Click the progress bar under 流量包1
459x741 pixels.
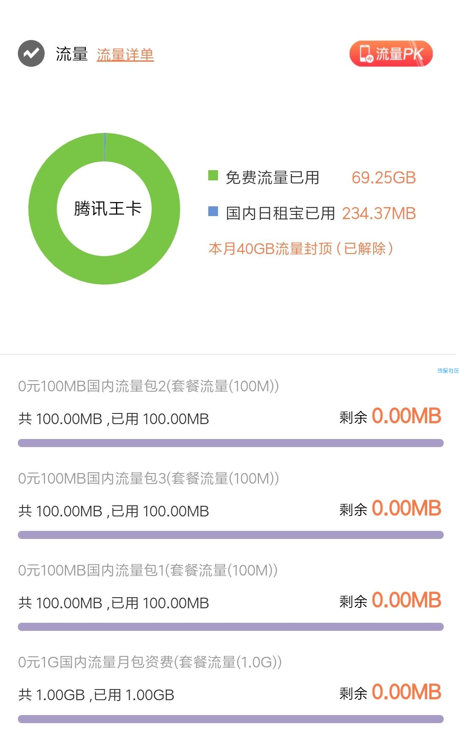pyautogui.click(x=231, y=627)
